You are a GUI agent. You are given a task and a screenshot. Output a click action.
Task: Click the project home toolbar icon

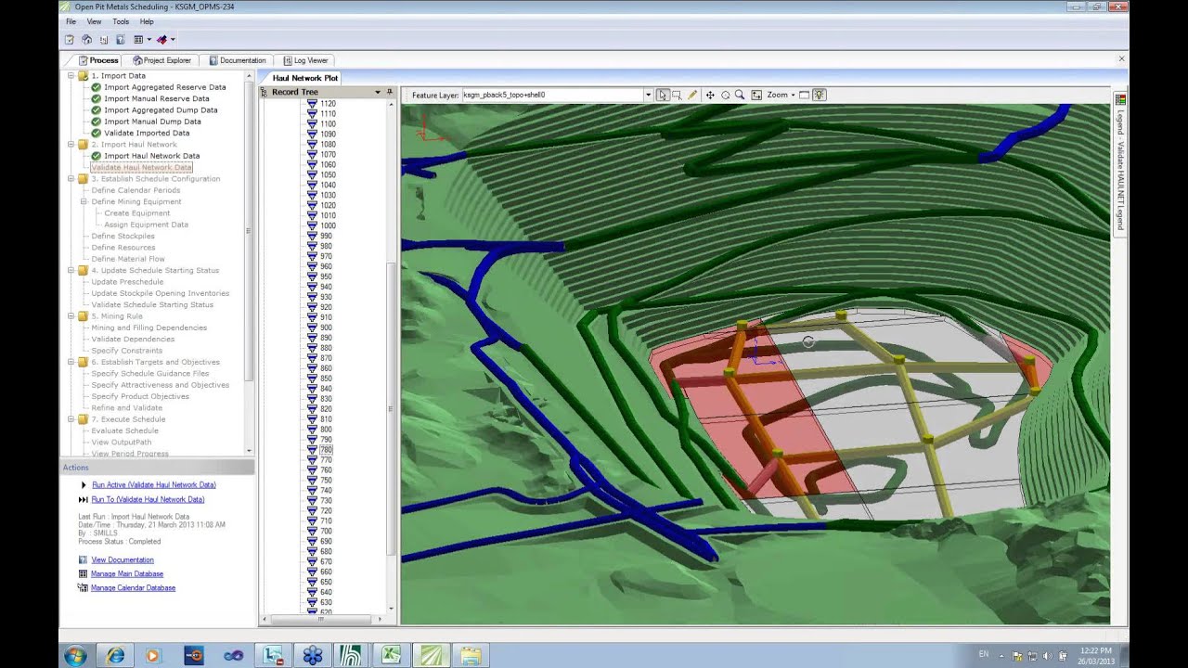pyautogui.click(x=86, y=40)
